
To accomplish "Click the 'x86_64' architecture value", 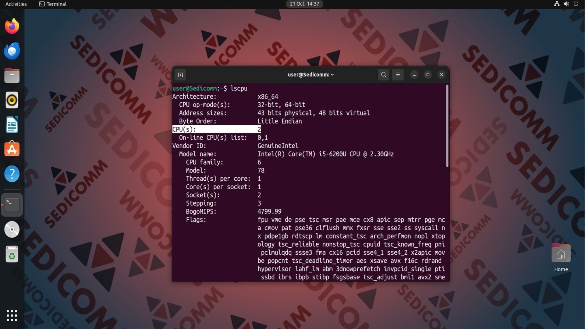I will coord(268,97).
